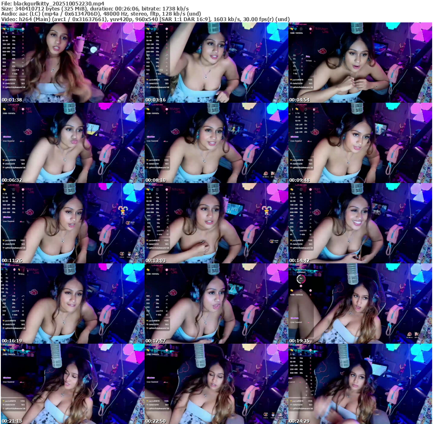Select the frame at 00:17:57

(216, 304)
